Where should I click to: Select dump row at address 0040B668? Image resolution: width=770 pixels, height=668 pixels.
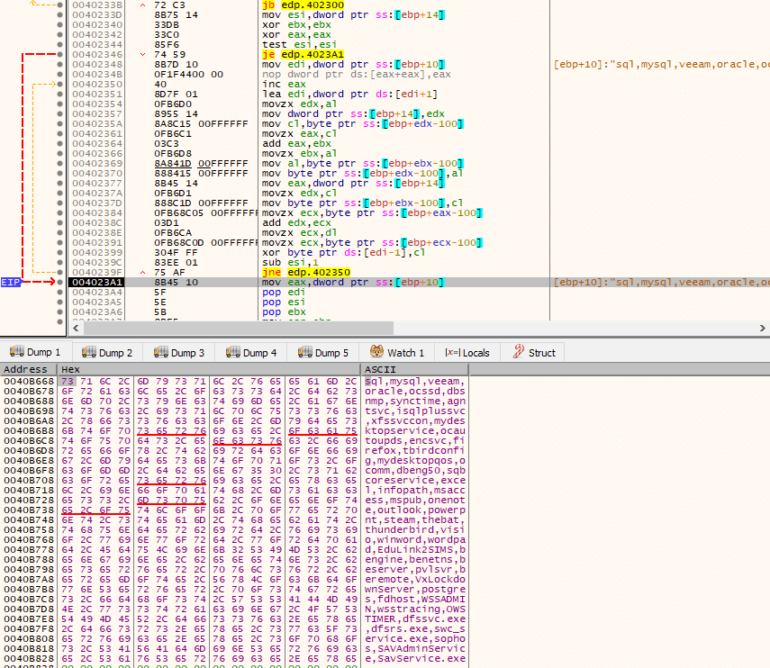pyautogui.click(x=234, y=382)
